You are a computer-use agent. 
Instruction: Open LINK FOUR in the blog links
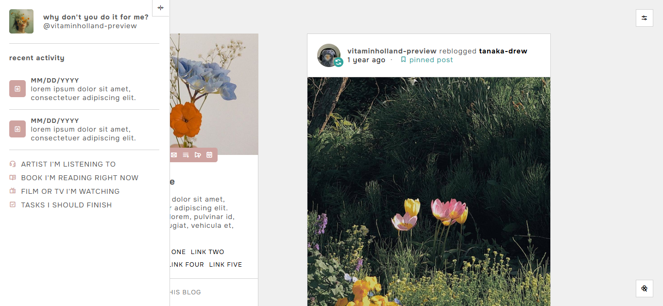click(187, 265)
